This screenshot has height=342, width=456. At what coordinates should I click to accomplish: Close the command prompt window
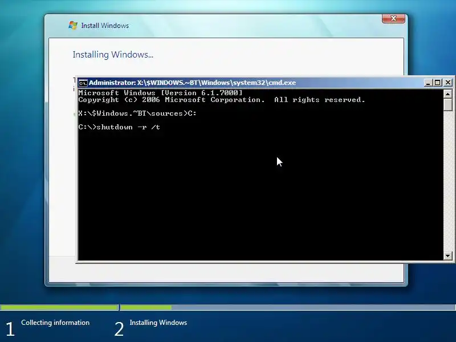[448, 83]
